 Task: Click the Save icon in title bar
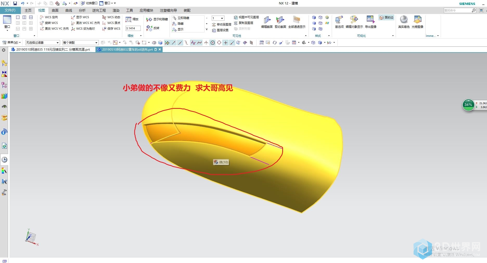pos(15,3)
